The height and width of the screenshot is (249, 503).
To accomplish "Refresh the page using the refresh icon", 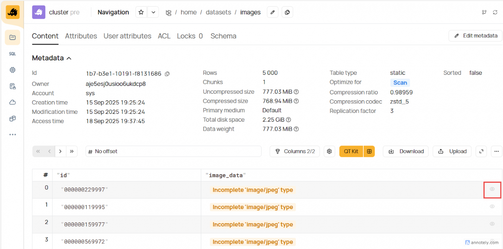I will 496,12.
